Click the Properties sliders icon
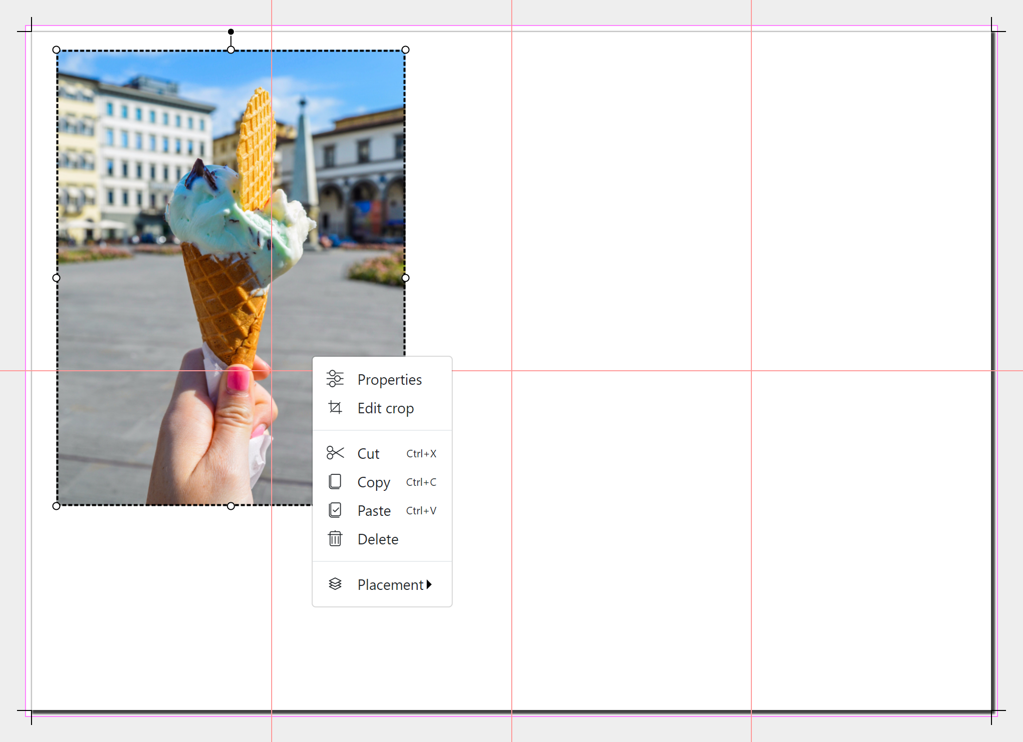The image size is (1023, 742). tap(335, 379)
